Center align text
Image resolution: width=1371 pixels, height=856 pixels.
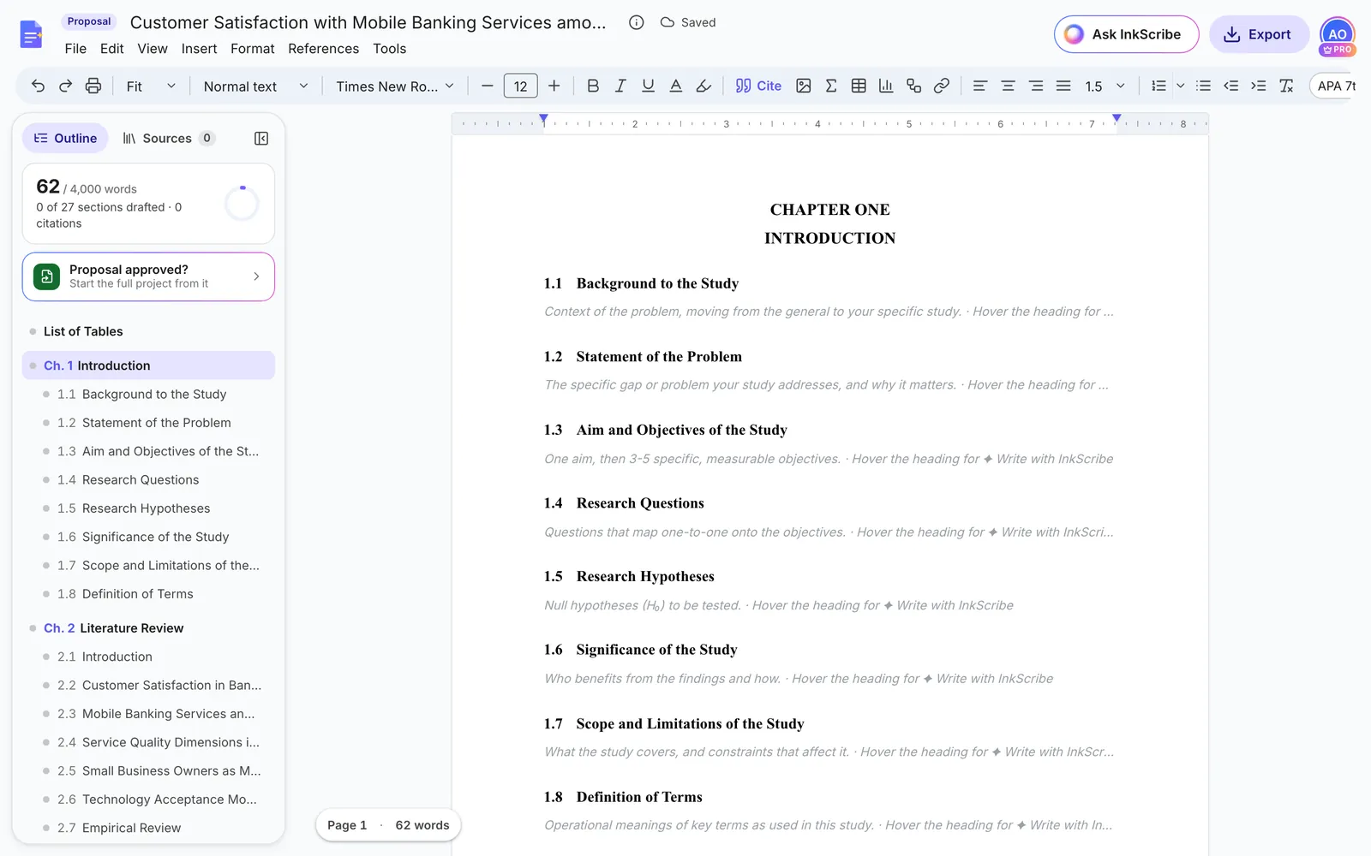1008,86
